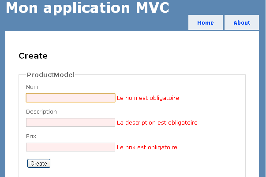The image size is (266, 177).
Task: Click the 'Mon application MVC' site title
Action: tap(87, 8)
